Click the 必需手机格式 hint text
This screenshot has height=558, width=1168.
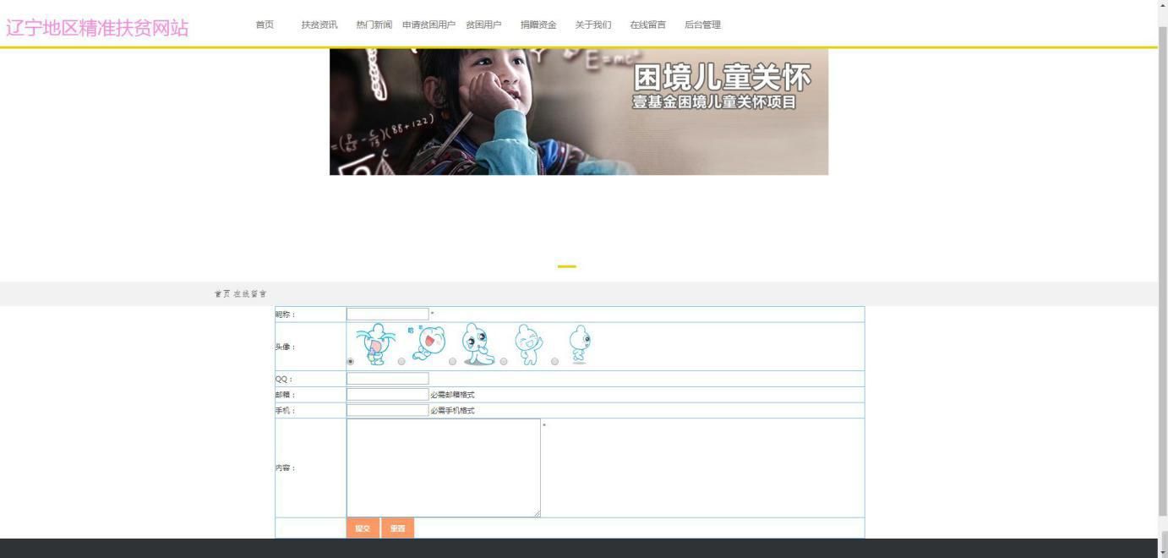click(452, 411)
